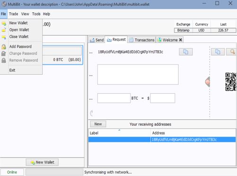Click the New Wallet button at bottom

(42, 162)
